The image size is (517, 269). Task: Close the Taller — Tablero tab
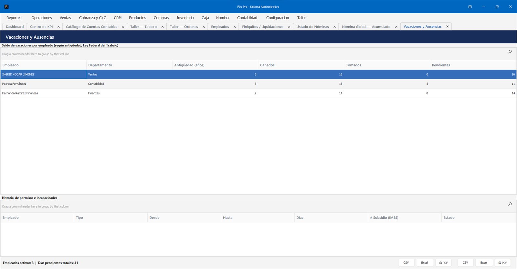tap(163, 27)
